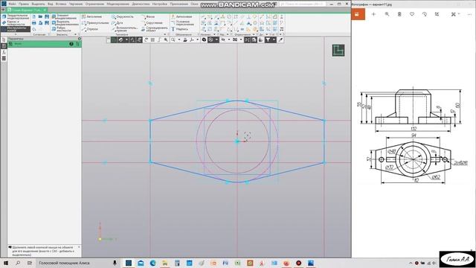476x268 pixels.
Task: Click the new document icon
Action: click(34, 16)
